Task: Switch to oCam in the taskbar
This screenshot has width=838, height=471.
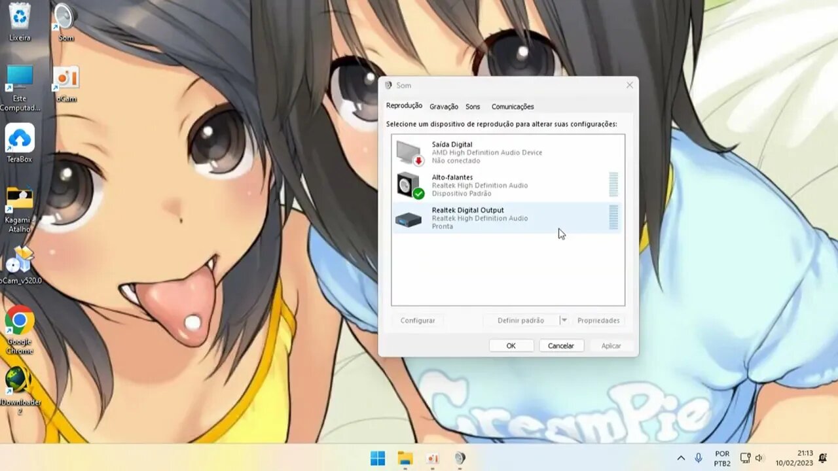Action: (x=432, y=459)
